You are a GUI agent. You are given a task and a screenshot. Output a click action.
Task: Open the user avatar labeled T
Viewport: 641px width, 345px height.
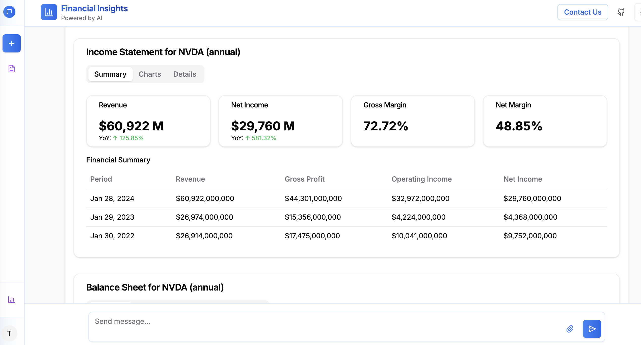point(9,333)
